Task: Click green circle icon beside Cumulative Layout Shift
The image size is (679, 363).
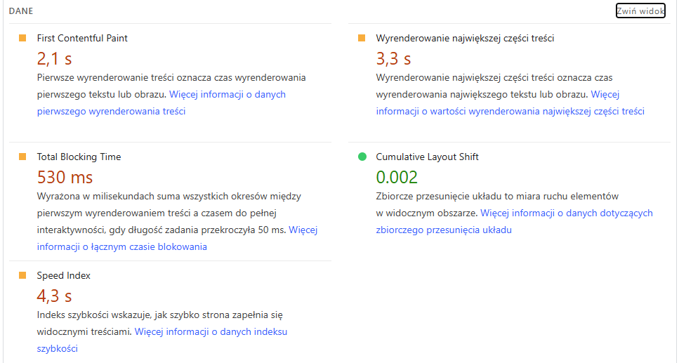Action: pos(362,157)
